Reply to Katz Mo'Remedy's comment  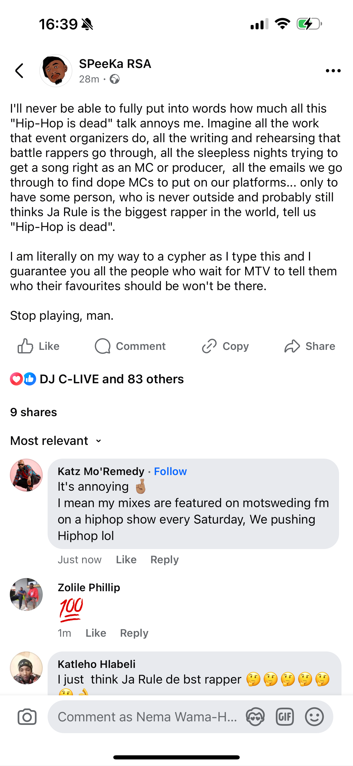coord(164,560)
